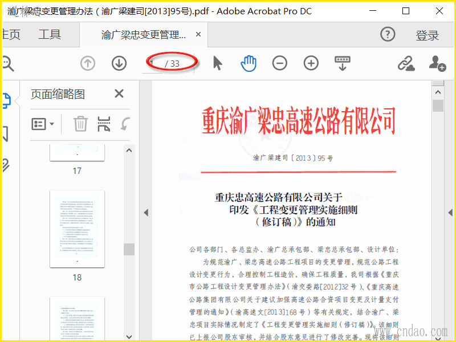Select page 18 thumbnail
This screenshot has width=456, height=342.
tap(77, 229)
